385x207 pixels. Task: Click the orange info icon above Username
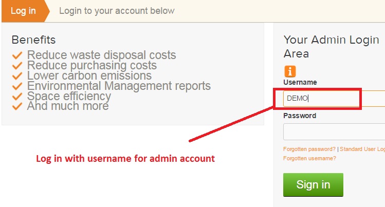[290, 71]
